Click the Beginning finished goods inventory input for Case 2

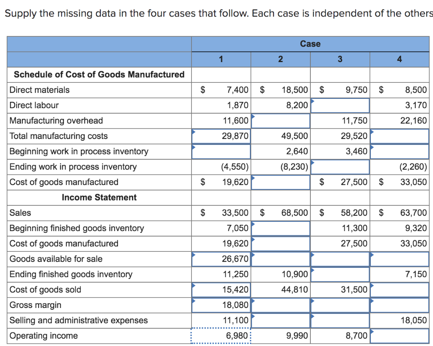point(280,228)
